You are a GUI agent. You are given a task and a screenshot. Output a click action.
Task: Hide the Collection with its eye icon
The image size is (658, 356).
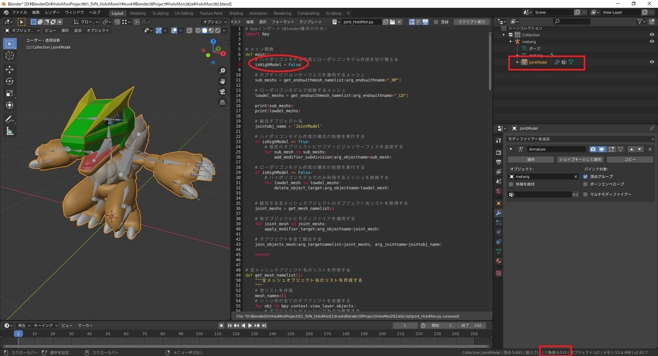coord(652,35)
